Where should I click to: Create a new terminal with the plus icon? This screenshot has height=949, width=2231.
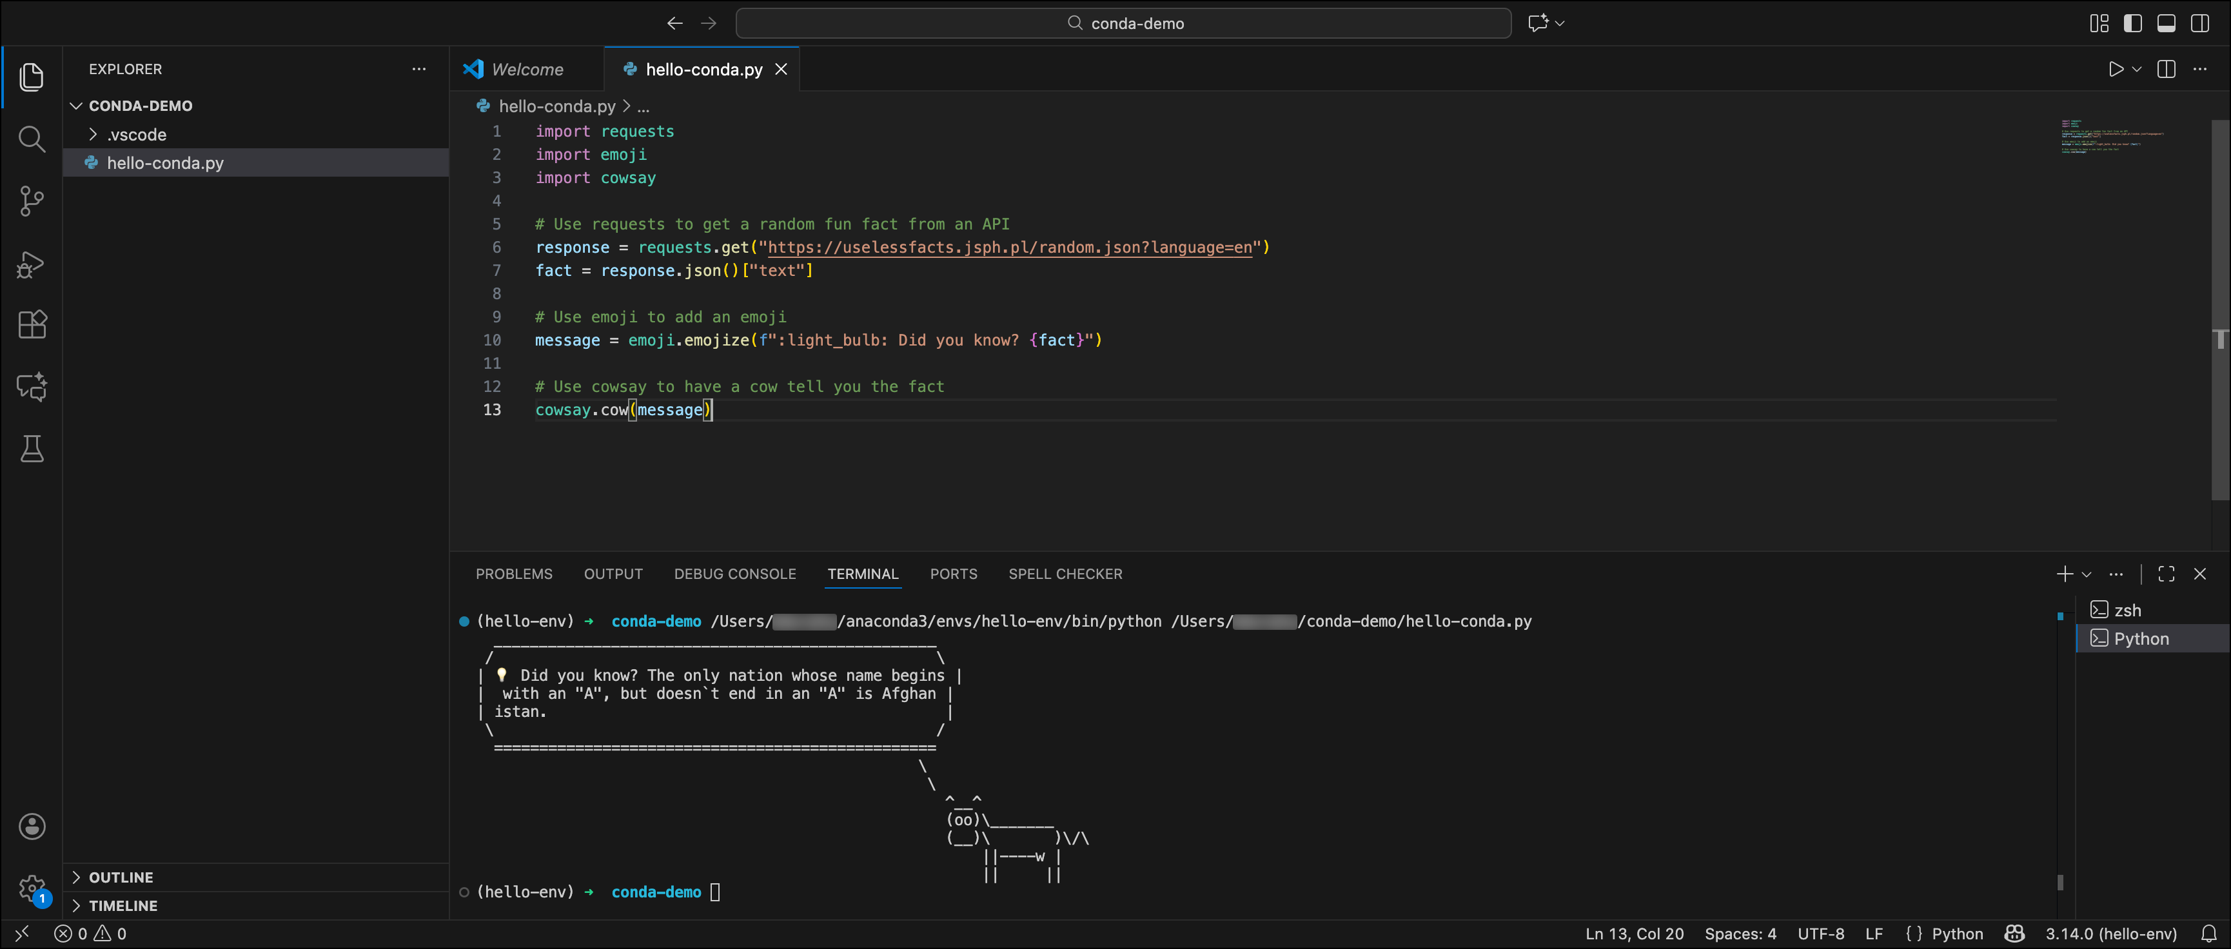pyautogui.click(x=2064, y=573)
